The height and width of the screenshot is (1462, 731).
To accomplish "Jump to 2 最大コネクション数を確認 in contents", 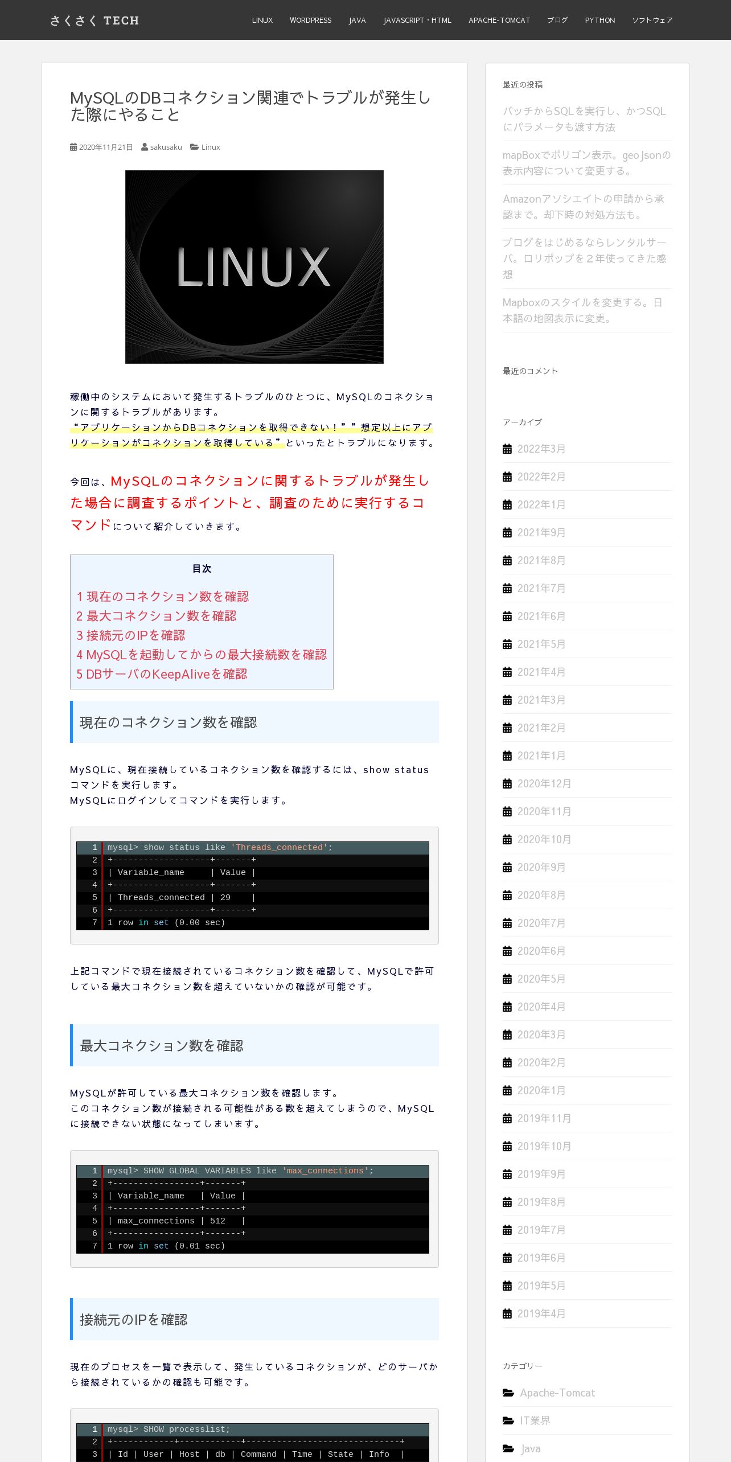I will point(157,616).
